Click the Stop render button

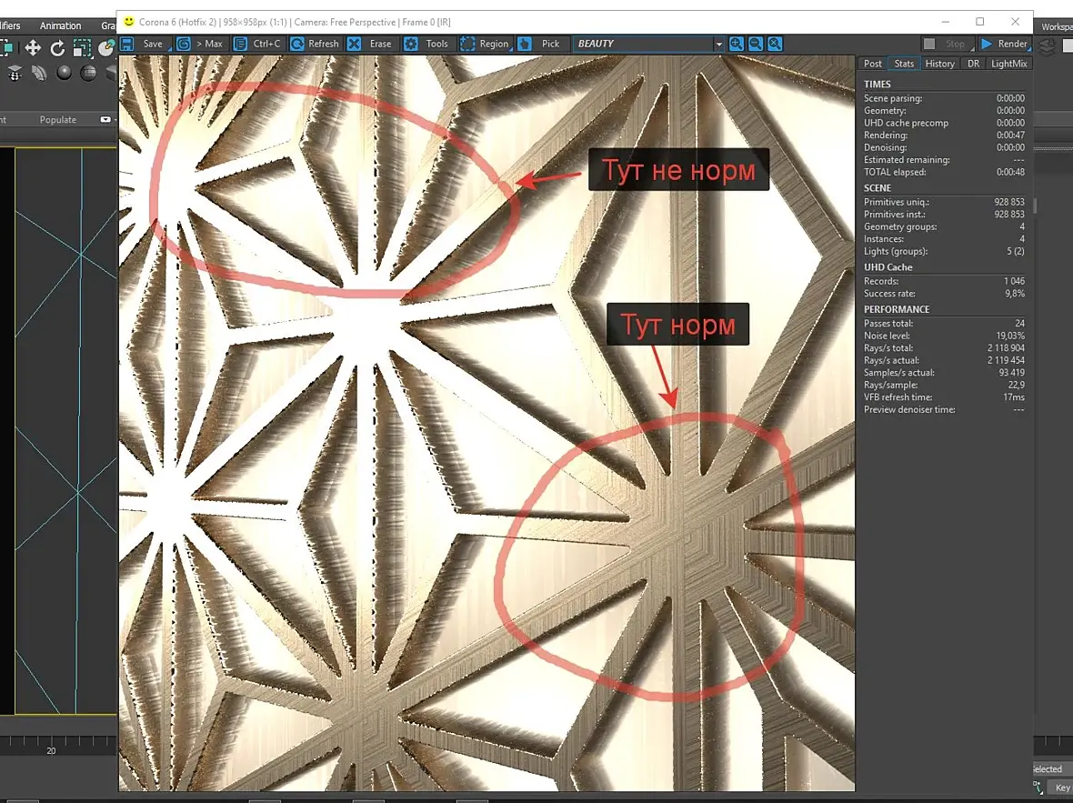coord(947,44)
